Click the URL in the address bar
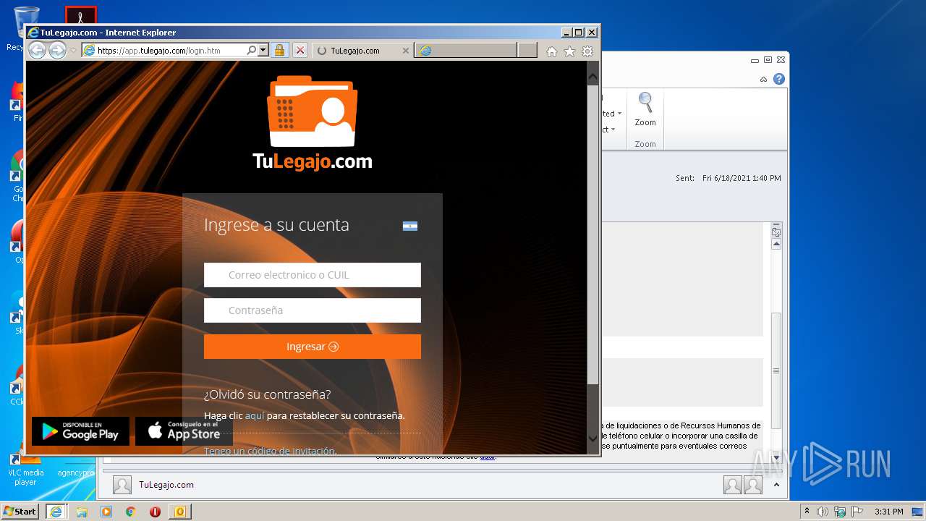The image size is (926, 521). pyautogui.click(x=159, y=51)
